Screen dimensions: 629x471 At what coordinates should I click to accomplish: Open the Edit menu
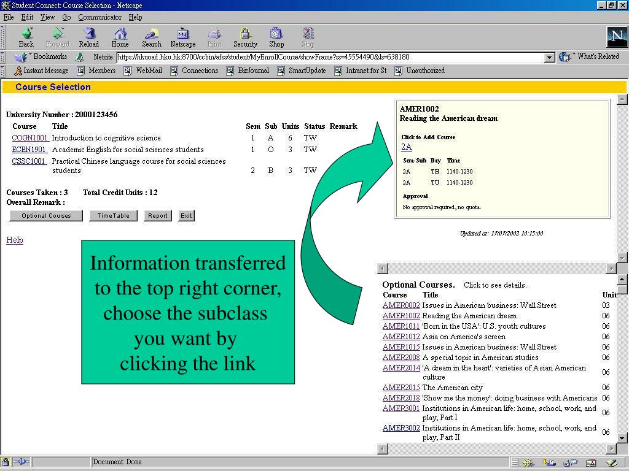pos(27,17)
